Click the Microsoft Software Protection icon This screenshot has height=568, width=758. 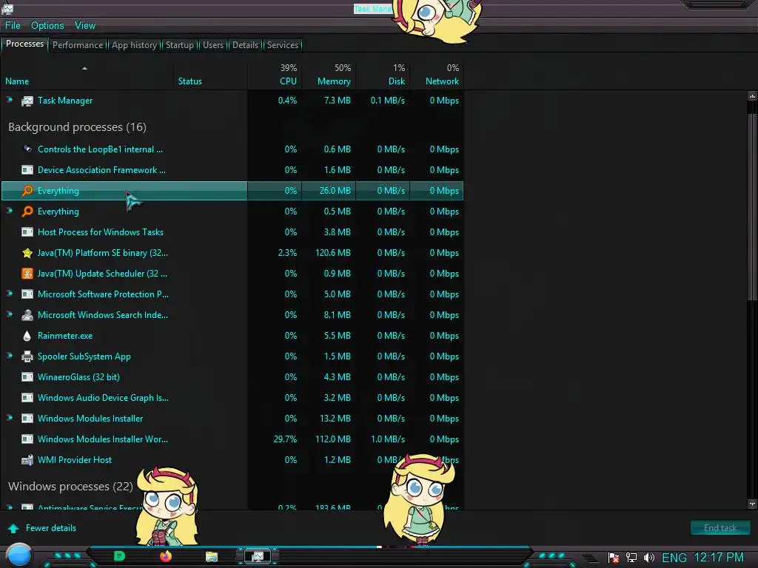pos(27,294)
